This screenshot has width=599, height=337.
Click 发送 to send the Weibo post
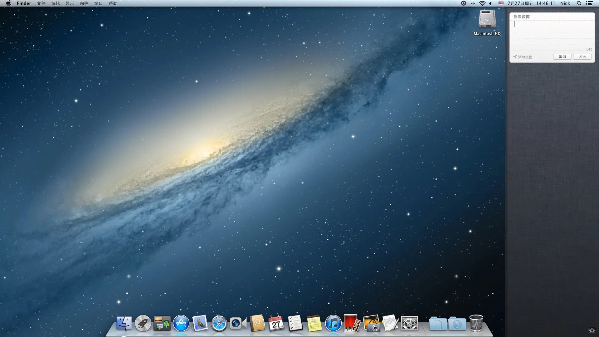[x=582, y=57]
